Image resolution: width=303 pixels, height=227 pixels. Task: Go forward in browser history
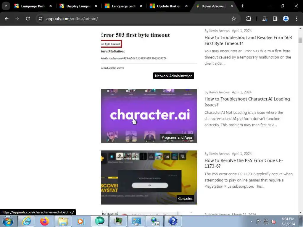17,19
